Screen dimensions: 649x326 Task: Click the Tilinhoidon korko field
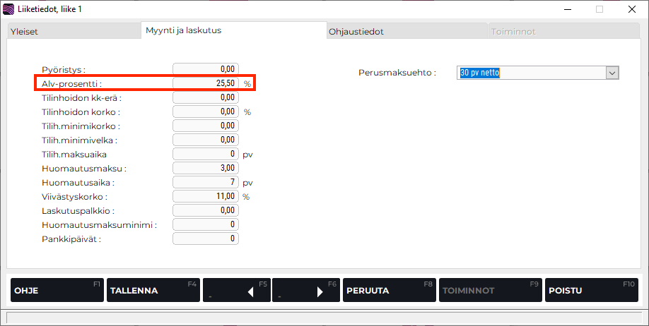tap(206, 111)
